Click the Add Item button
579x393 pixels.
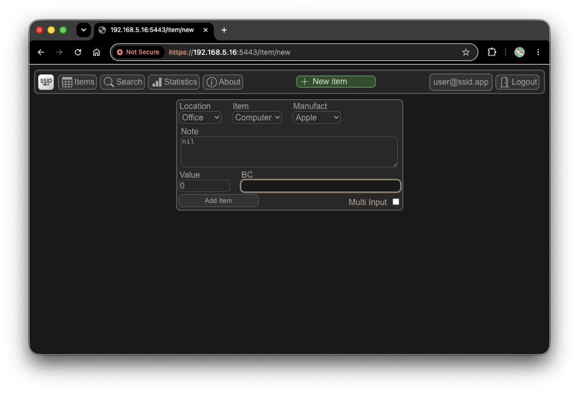point(219,201)
